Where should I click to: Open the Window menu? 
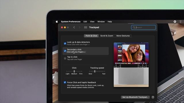[x=101, y=22]
